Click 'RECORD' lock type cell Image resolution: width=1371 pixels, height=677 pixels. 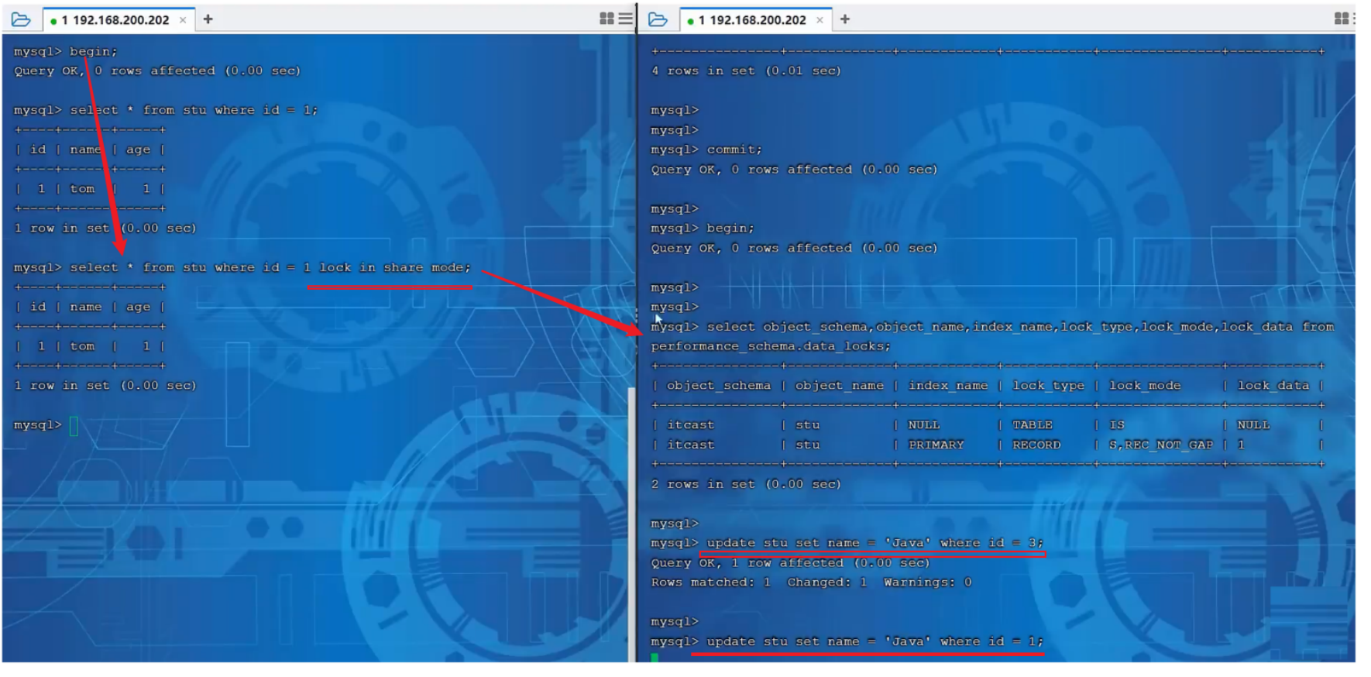[1036, 445]
